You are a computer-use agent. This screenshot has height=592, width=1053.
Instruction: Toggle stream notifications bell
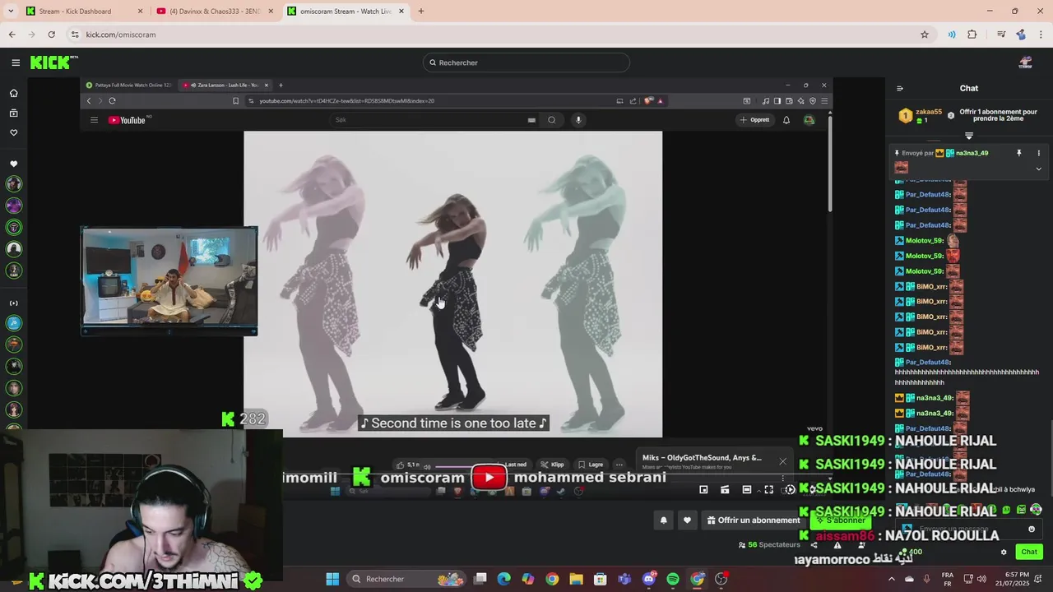tap(663, 520)
